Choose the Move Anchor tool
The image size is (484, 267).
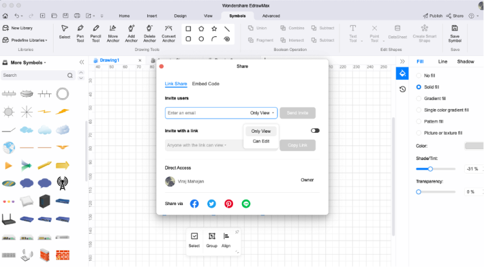click(113, 34)
